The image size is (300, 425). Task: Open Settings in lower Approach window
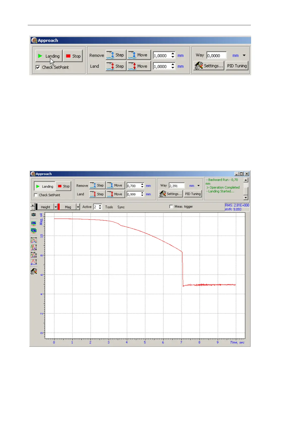click(x=170, y=194)
